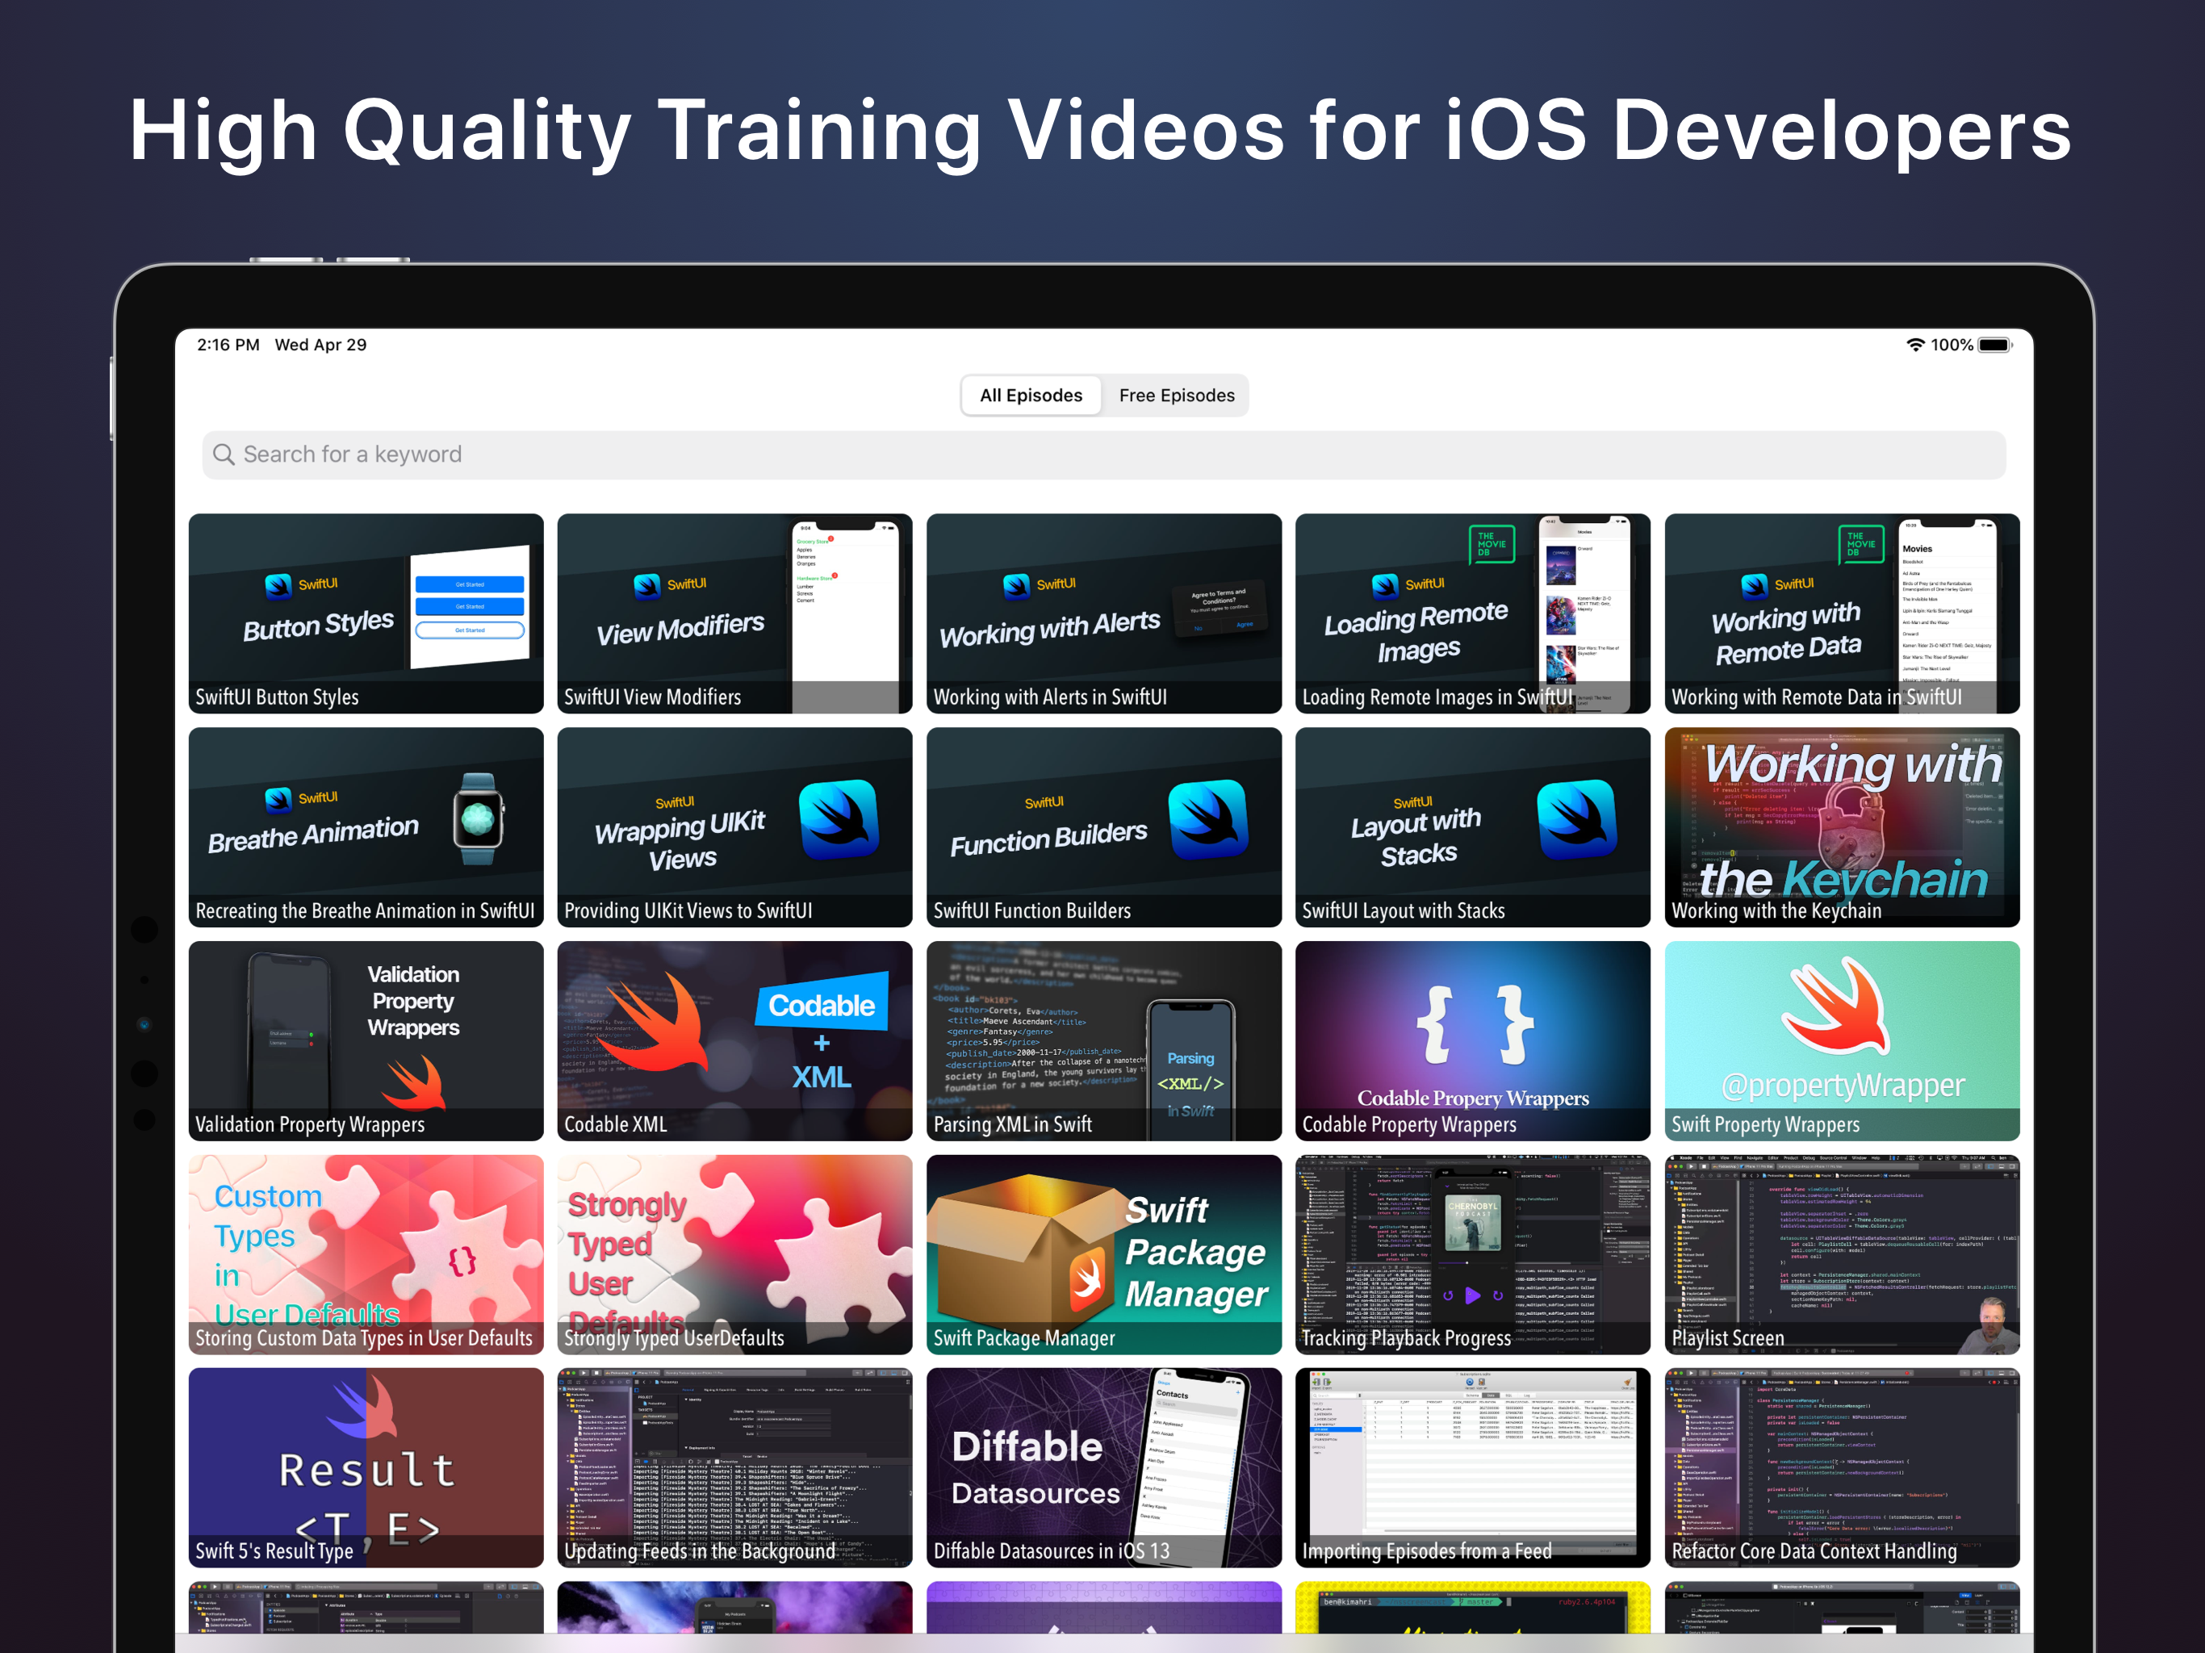Open SwiftUI Button Styles episode
Screen dimensions: 2205x1653
[366, 613]
